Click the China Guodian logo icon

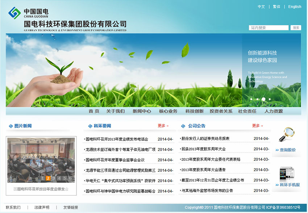click(x=14, y=13)
